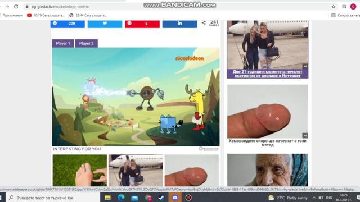Click the elderly woman ad thumbnail
The height and width of the screenshot is (202, 360).
[268, 169]
